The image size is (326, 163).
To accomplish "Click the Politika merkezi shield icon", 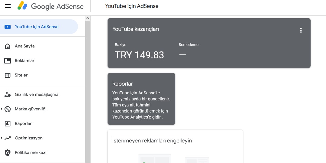I will [x=8, y=153].
